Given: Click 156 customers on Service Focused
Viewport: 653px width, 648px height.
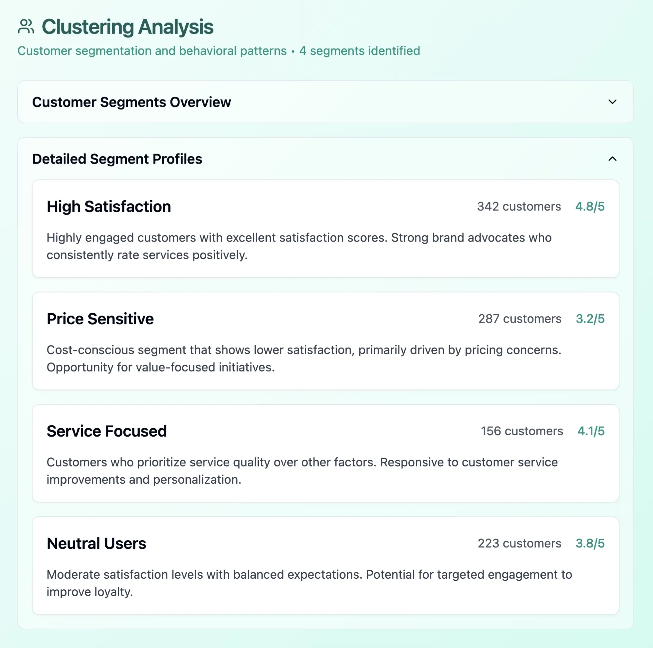Looking at the screenshot, I should coord(521,431).
